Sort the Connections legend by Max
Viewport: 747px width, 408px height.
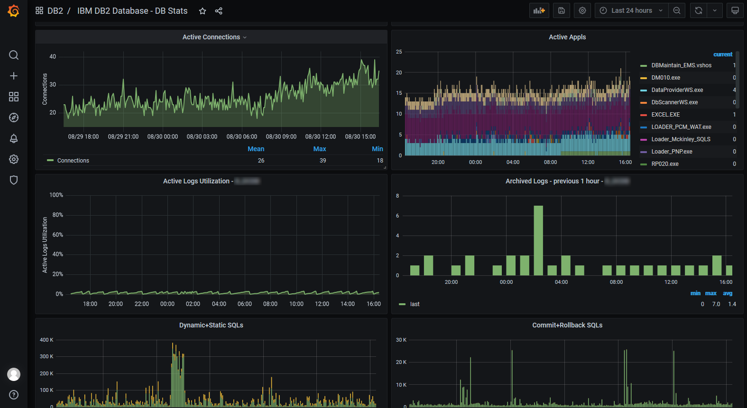(x=320, y=149)
